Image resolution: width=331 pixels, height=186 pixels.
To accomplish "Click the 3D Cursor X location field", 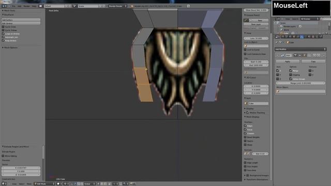I will 256,86.
